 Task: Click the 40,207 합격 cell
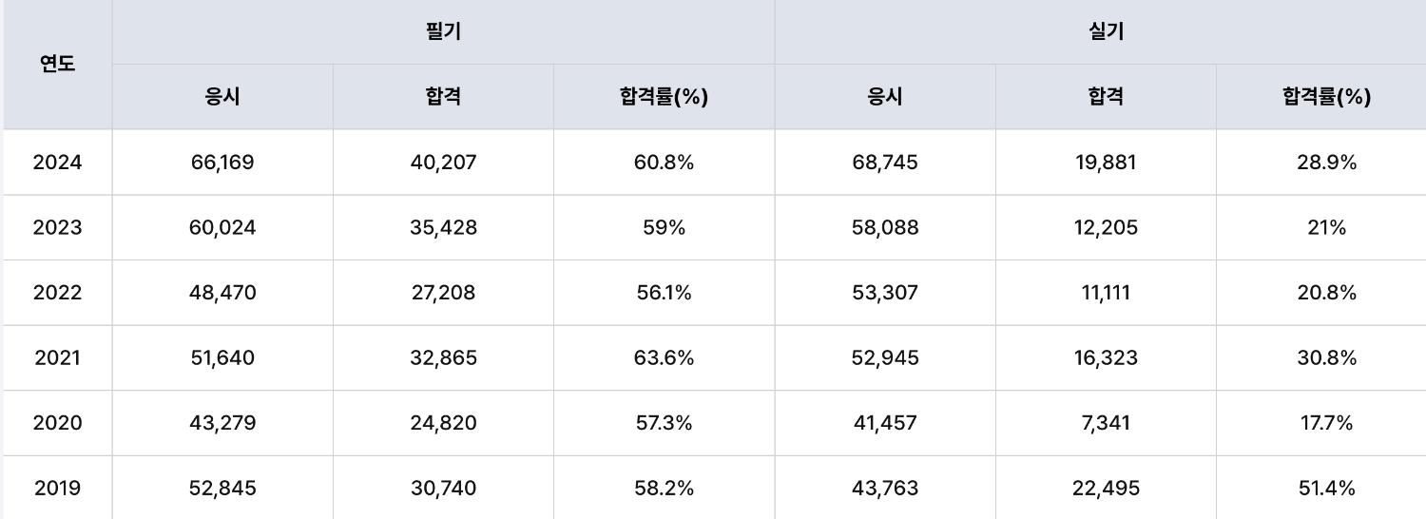coord(443,163)
